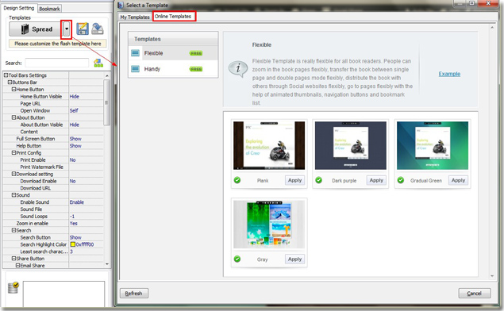
Task: Click the Handy template monitor icon
Action: pyautogui.click(x=135, y=69)
